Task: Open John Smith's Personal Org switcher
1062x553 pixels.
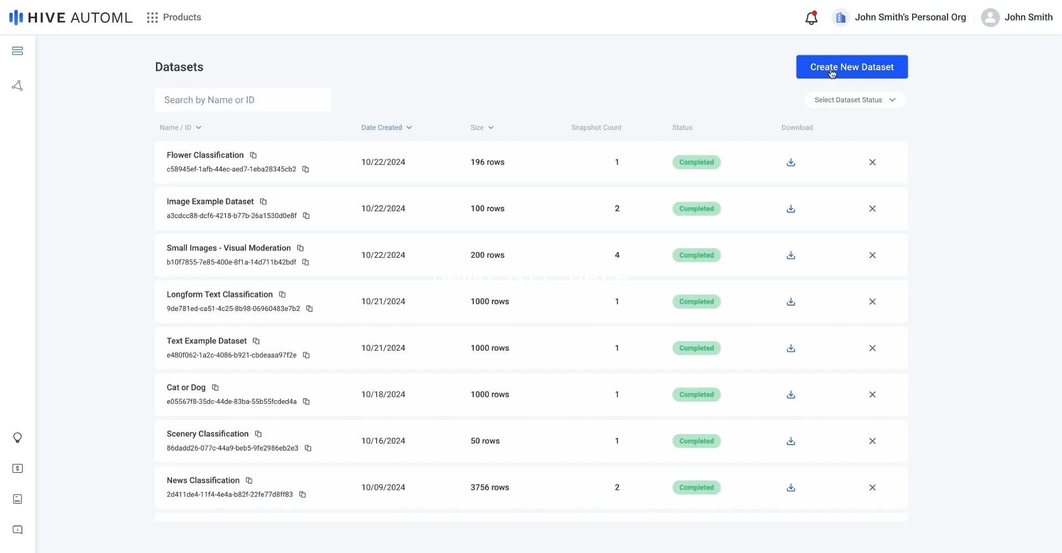Action: click(899, 18)
